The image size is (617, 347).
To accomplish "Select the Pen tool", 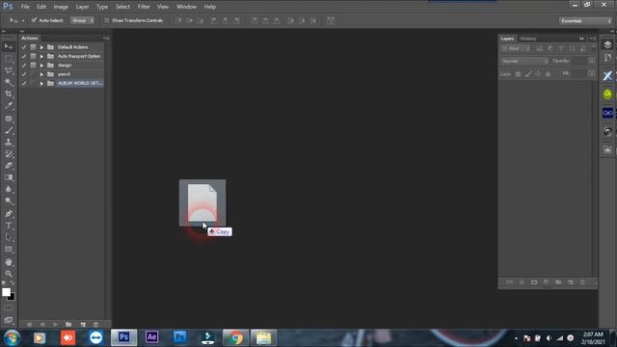I will (9, 214).
